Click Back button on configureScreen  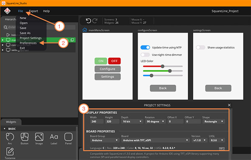point(163,88)
